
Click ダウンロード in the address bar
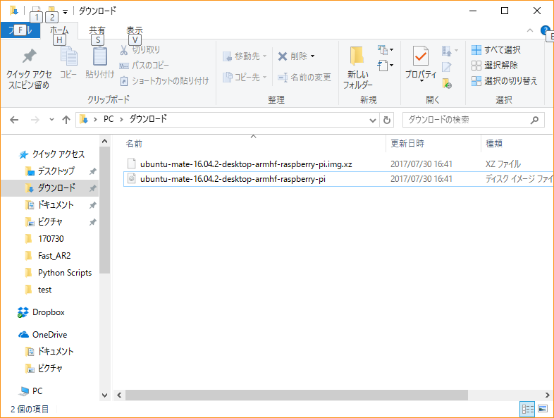[148, 119]
